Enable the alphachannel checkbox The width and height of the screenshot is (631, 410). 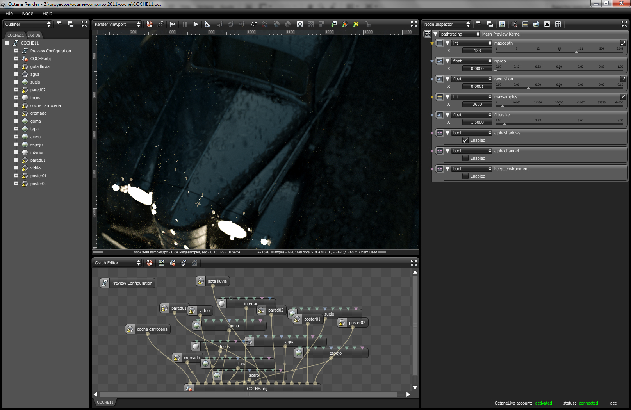(x=465, y=158)
